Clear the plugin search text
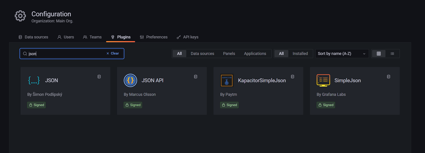Viewport: 425px width, 153px height. point(113,53)
